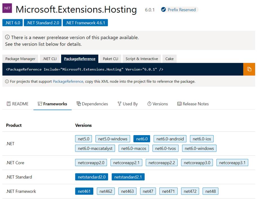258x199 pixels.
Task: Click the Product column header
Action: pyautogui.click(x=14, y=125)
